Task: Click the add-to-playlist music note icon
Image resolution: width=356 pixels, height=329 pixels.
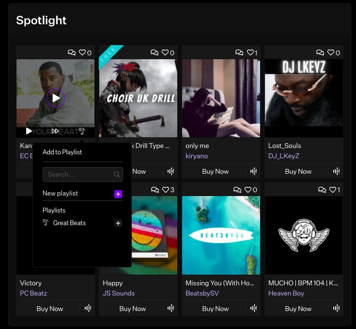Action: coord(81,131)
